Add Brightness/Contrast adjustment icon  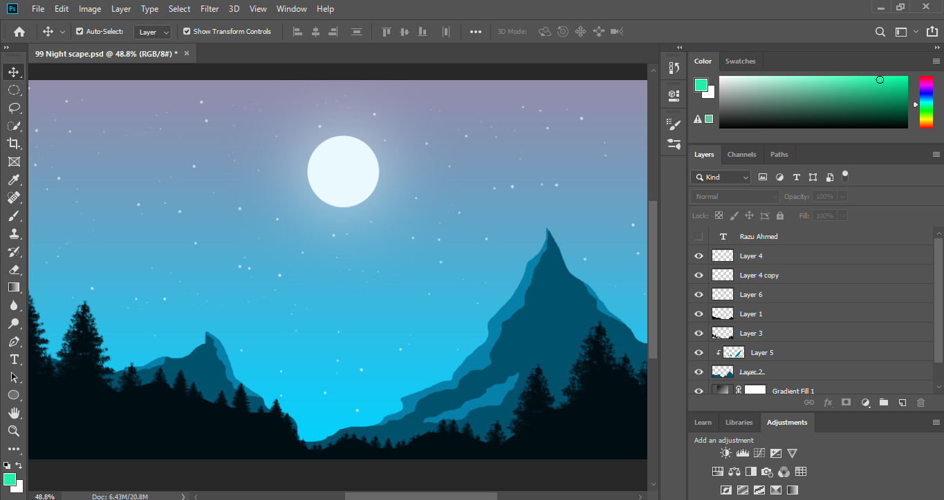pos(725,454)
